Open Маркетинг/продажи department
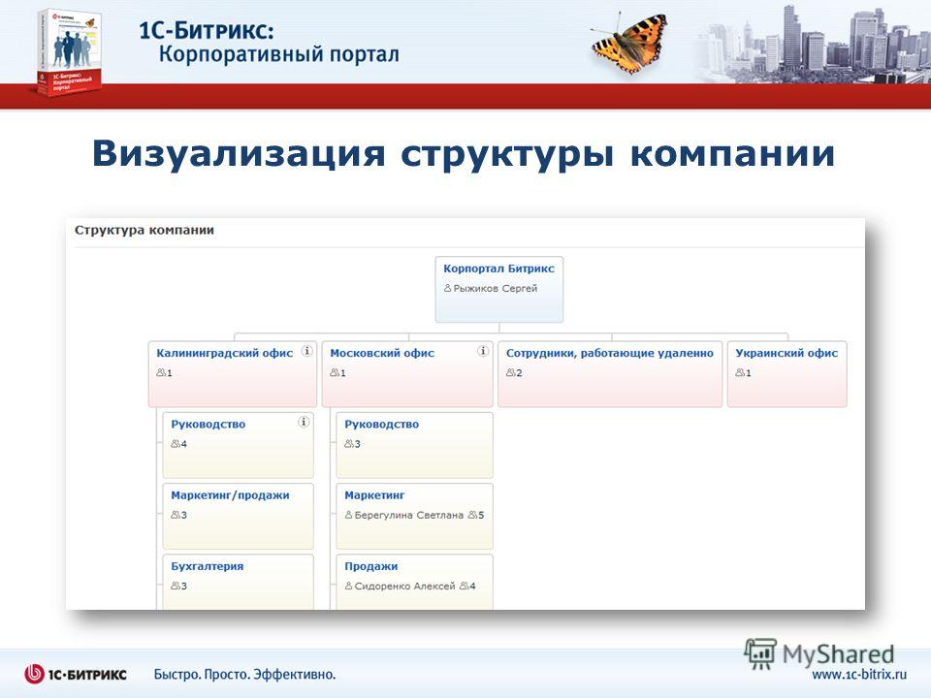Viewport: 931px width, 698px height. [230, 495]
